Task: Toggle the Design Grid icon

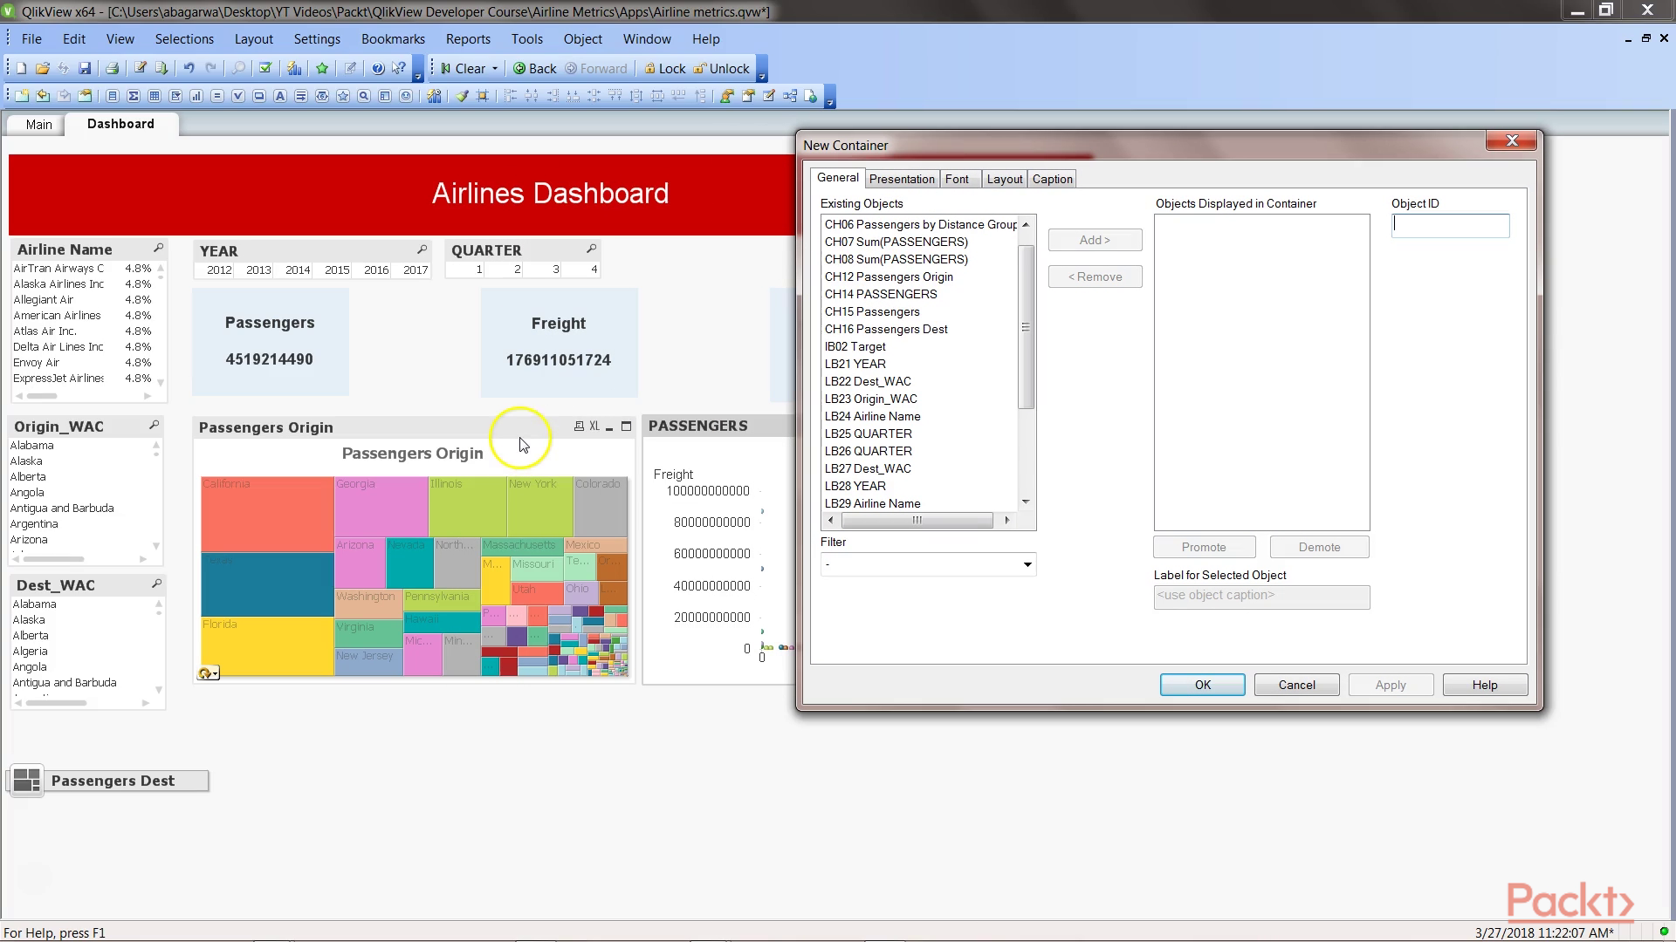Action: 483,96
